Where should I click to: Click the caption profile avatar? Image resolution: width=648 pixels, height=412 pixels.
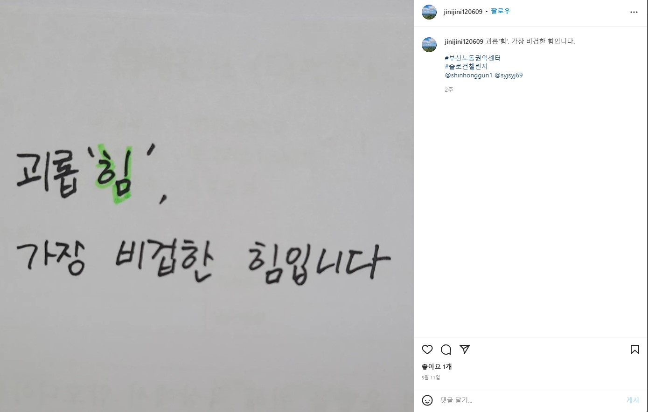[429, 45]
